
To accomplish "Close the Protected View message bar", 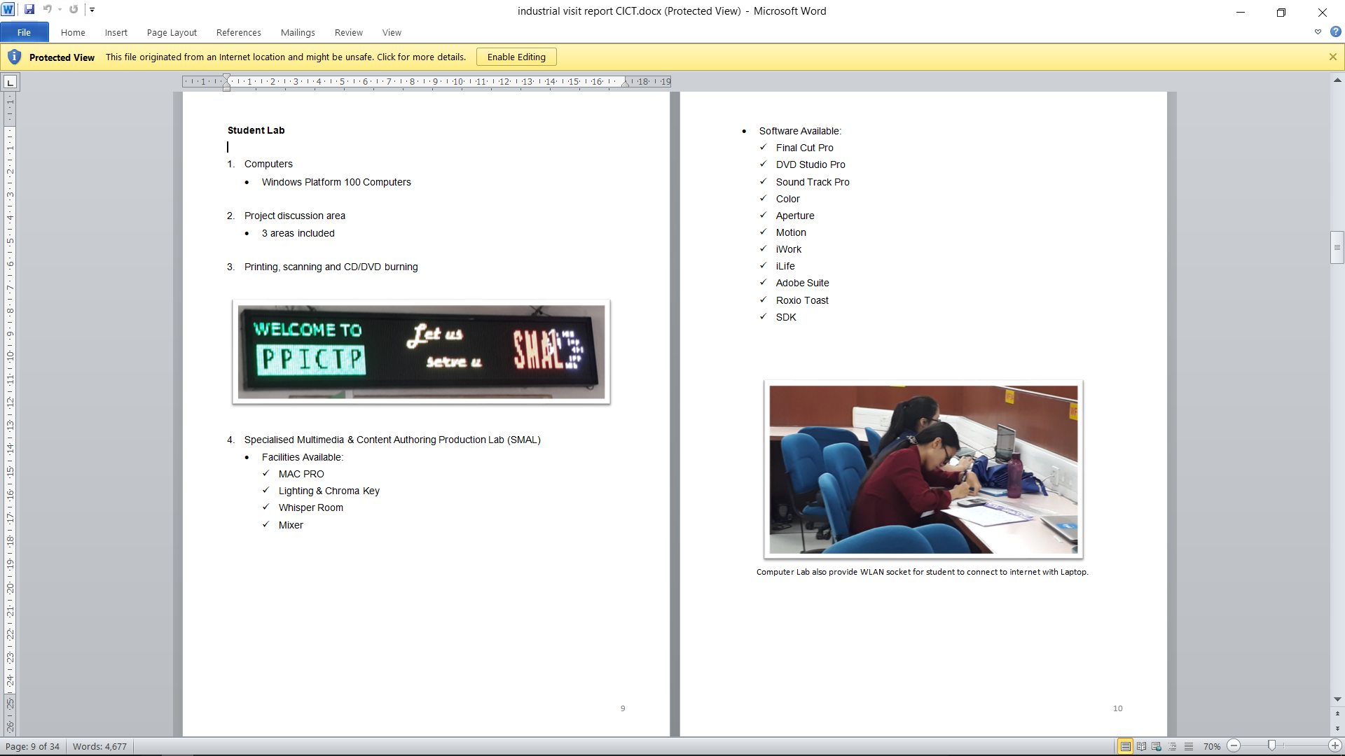I will pos(1332,57).
